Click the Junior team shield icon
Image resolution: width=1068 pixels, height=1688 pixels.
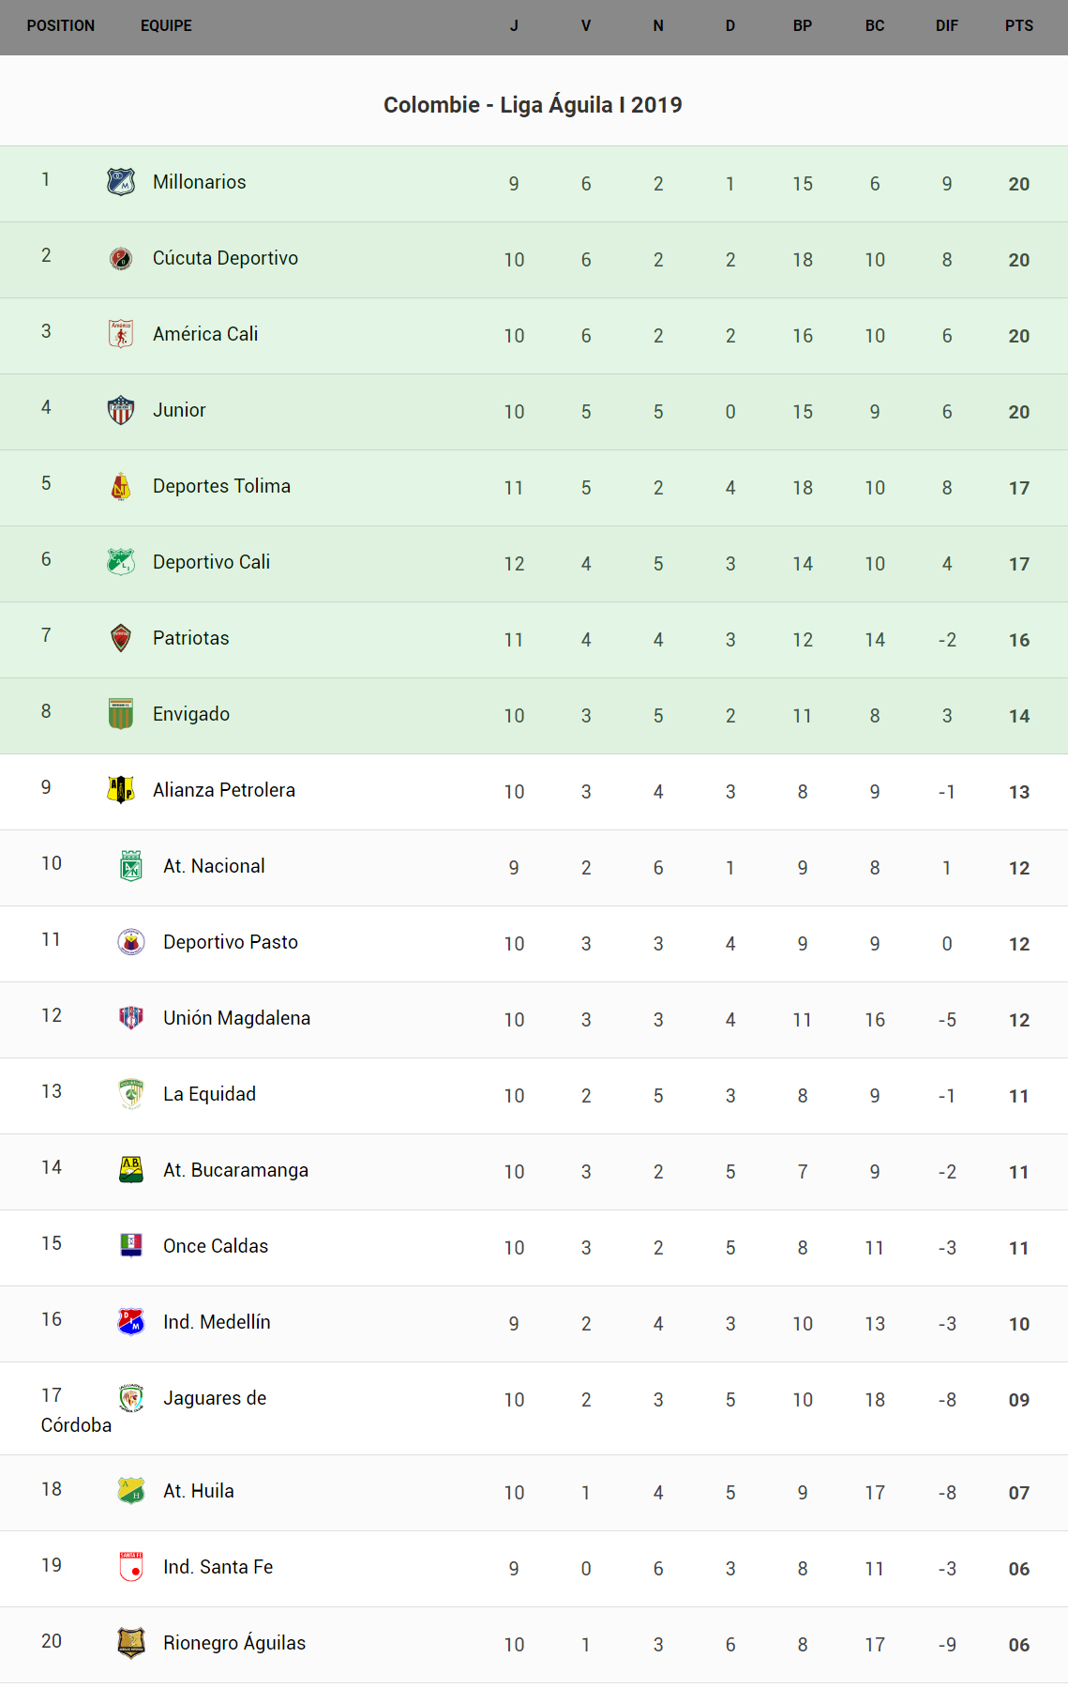click(121, 410)
